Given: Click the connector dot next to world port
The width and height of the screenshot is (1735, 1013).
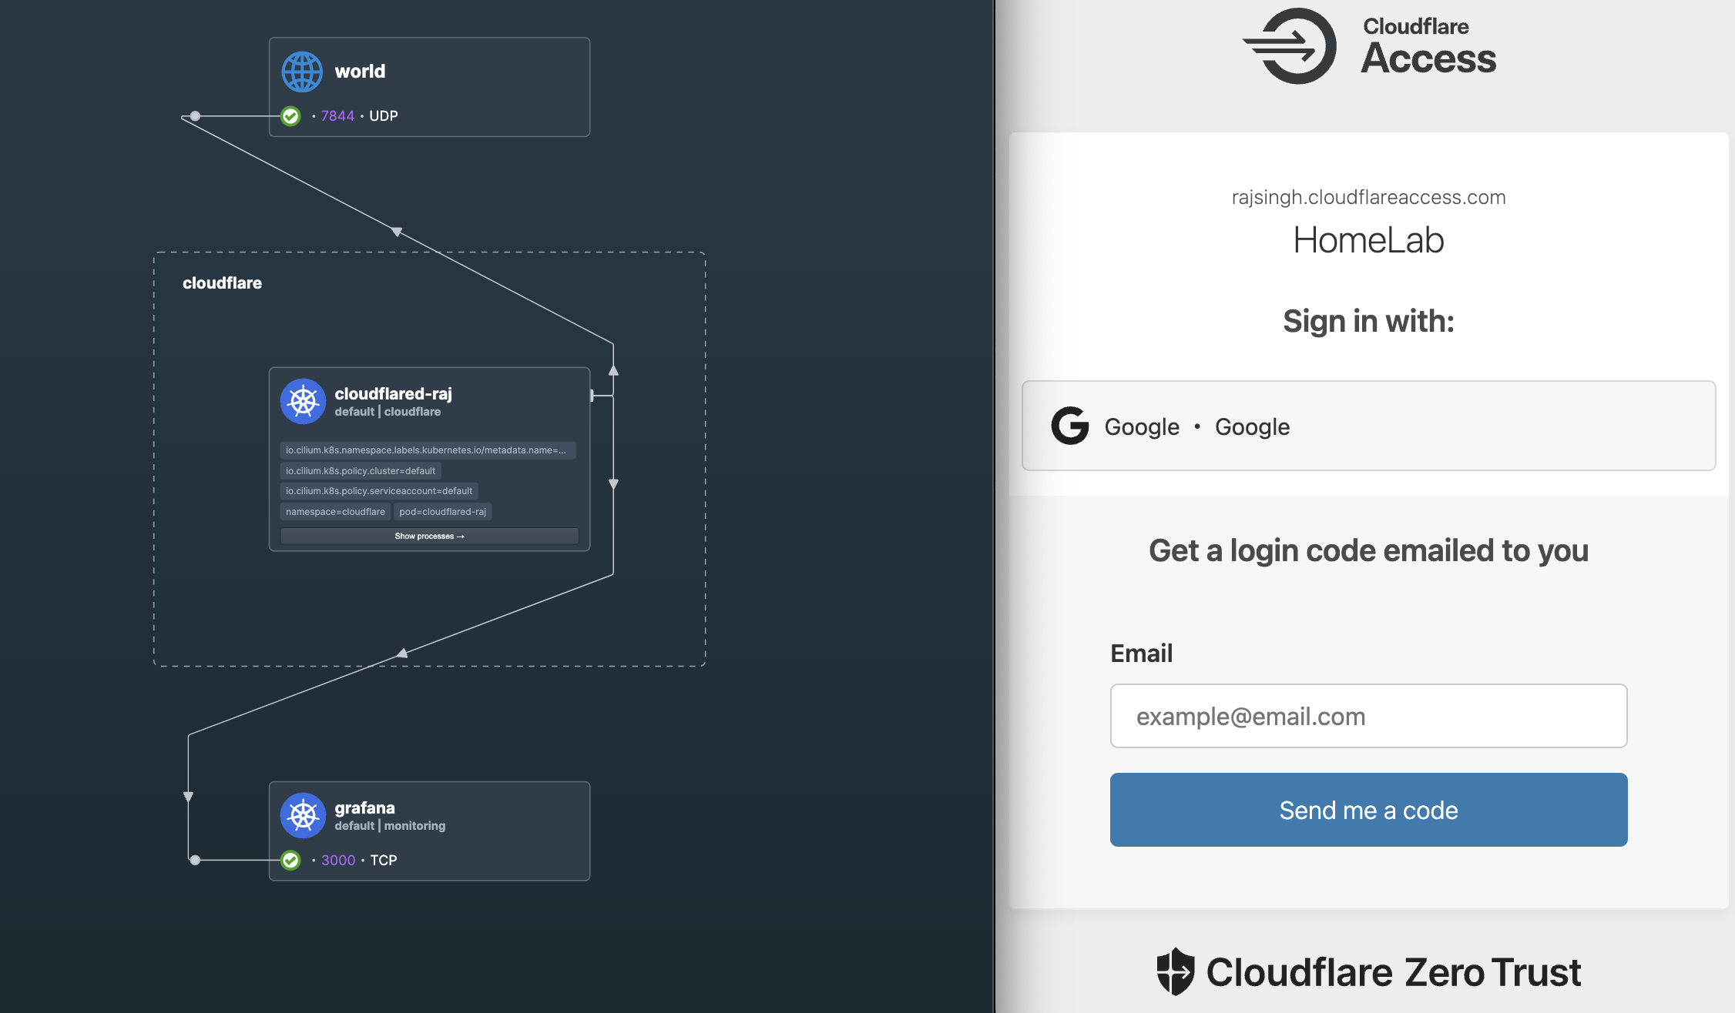Looking at the screenshot, I should [x=195, y=116].
